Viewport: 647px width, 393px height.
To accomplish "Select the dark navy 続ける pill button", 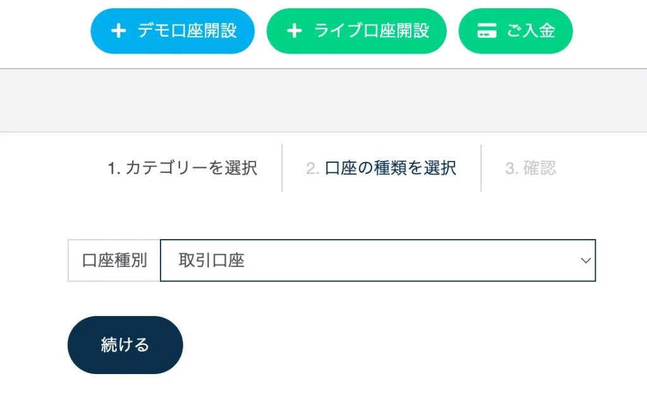I will click(x=124, y=344).
